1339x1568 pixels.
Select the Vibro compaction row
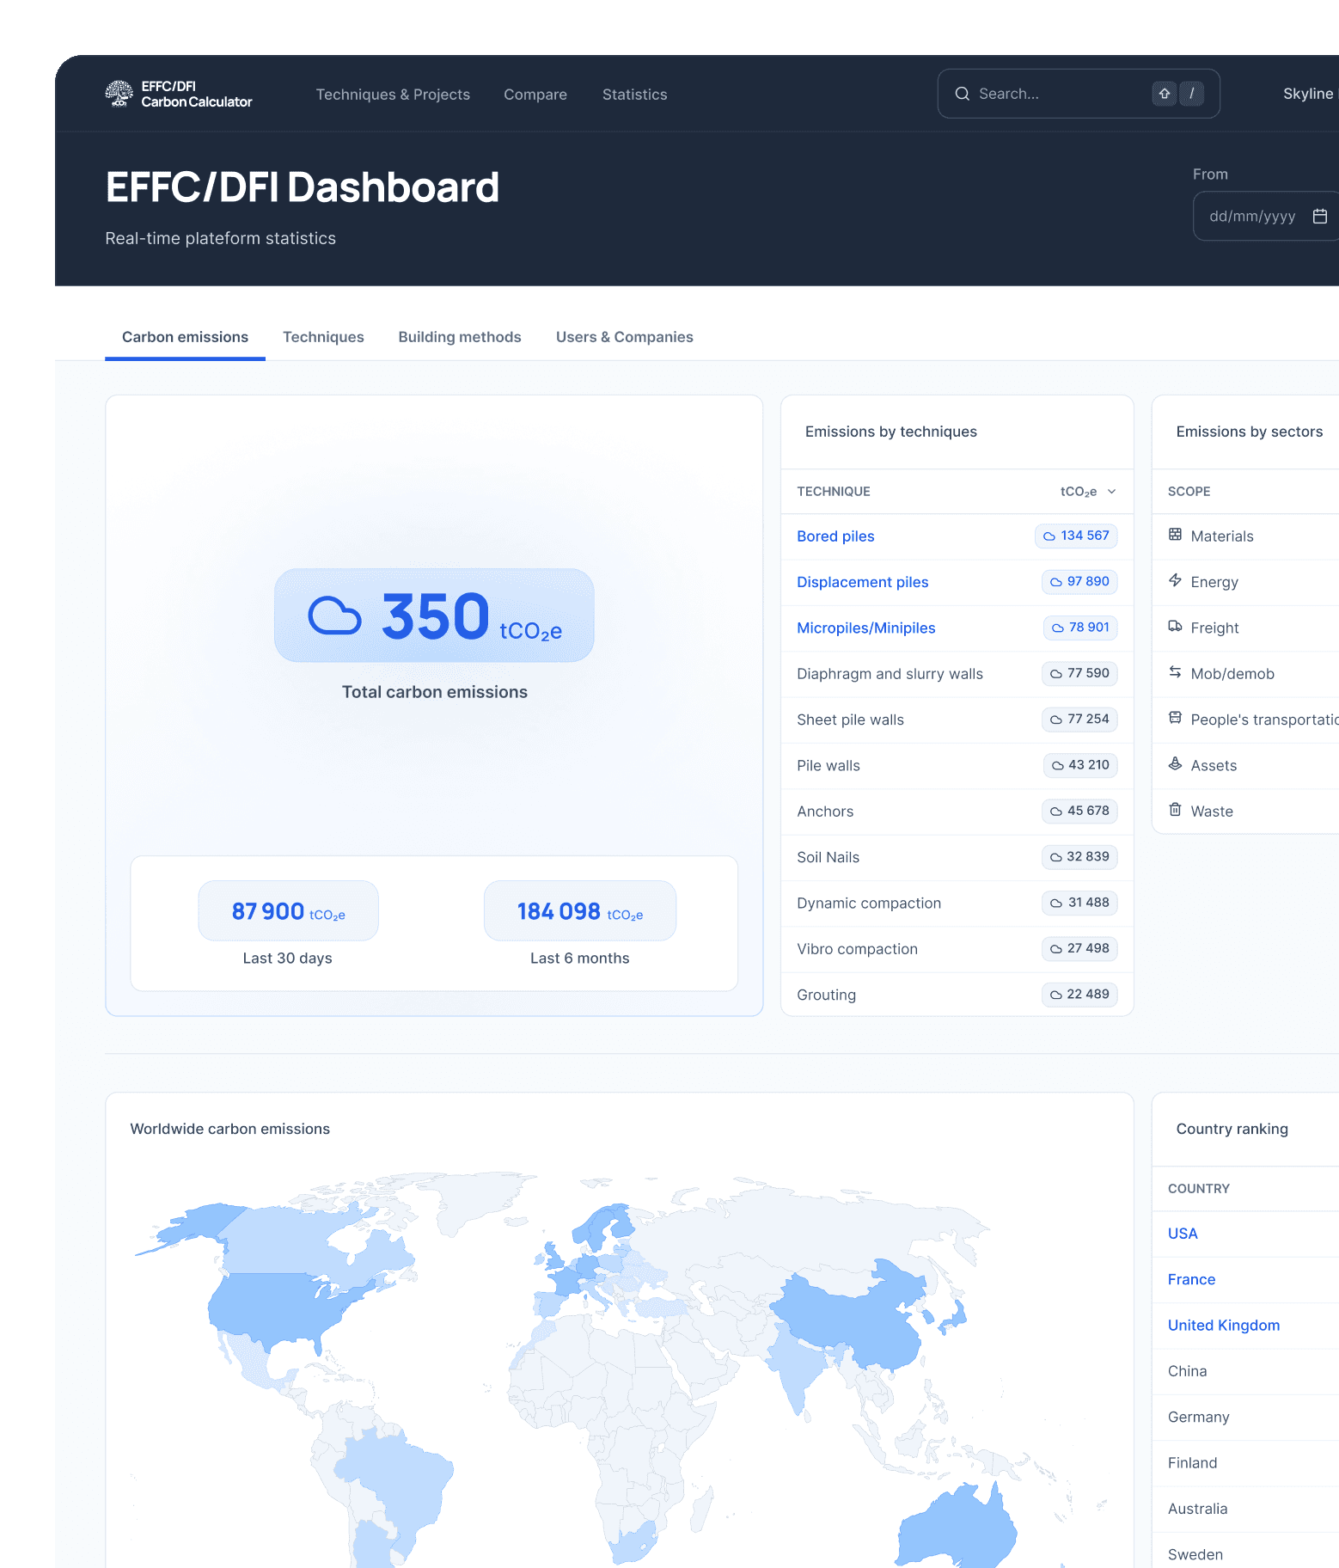tap(957, 949)
